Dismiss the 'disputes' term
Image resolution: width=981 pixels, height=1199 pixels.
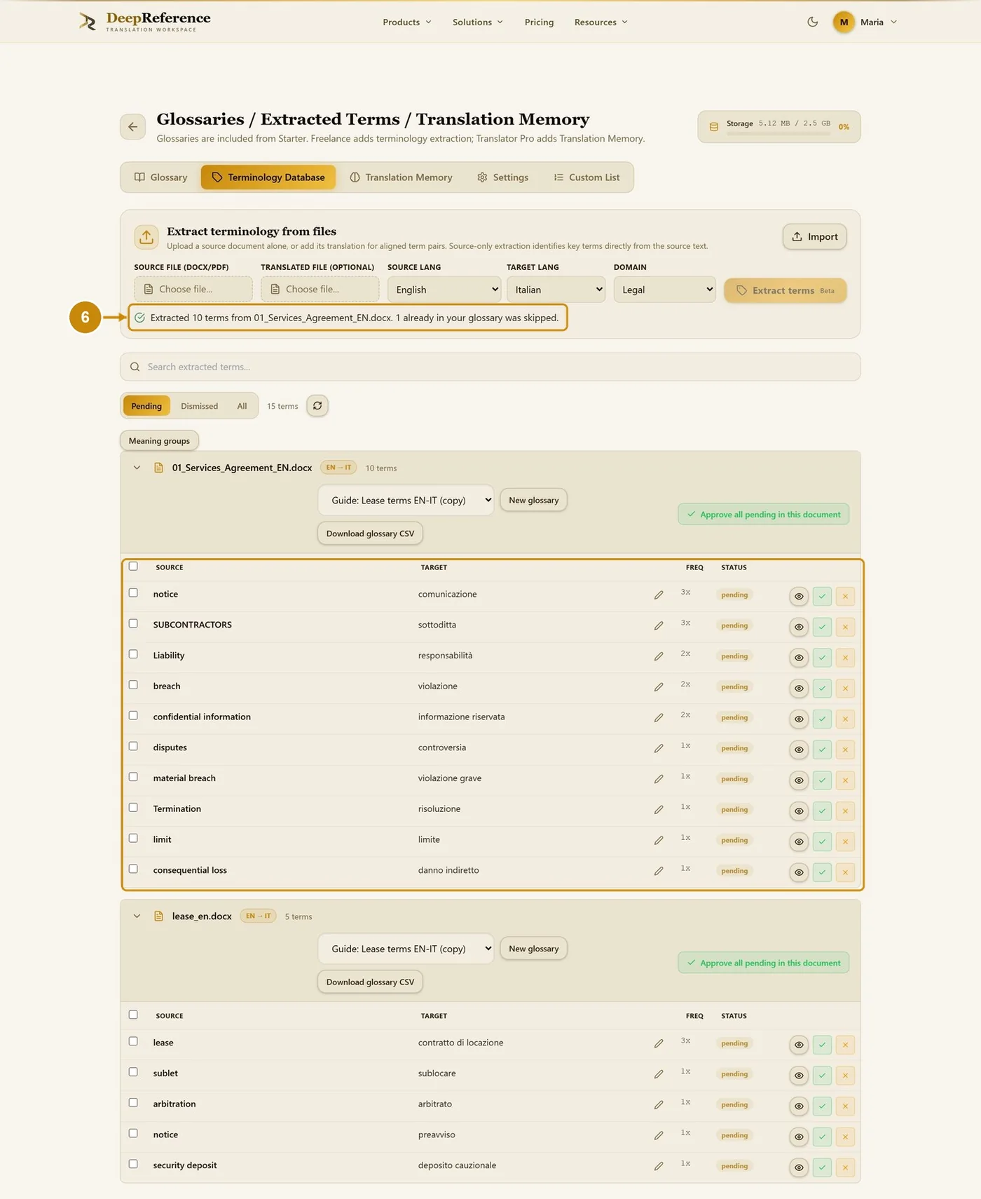[x=845, y=750]
